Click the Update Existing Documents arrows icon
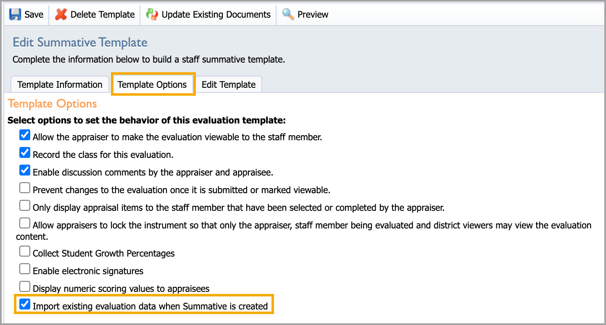 [152, 14]
